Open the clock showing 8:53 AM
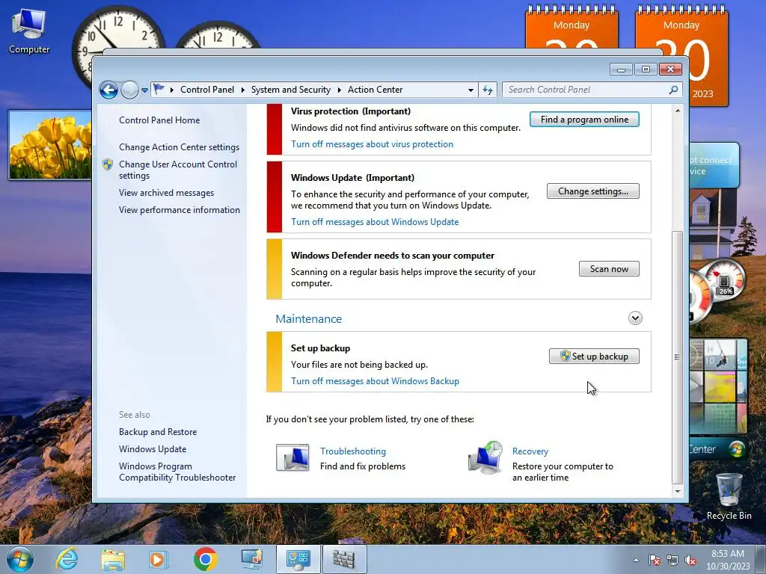The width and height of the screenshot is (766, 574). tap(727, 560)
